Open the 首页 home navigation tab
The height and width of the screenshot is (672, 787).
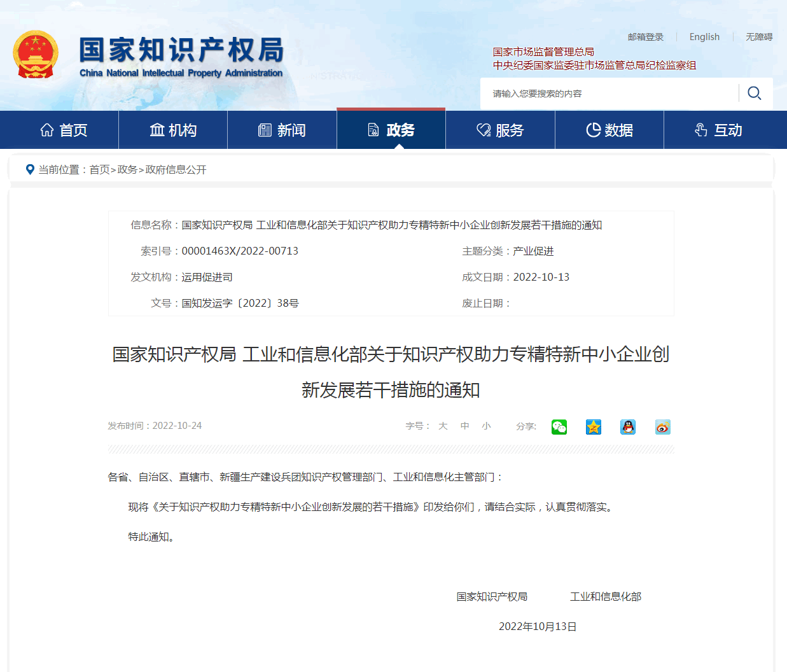[x=64, y=130]
